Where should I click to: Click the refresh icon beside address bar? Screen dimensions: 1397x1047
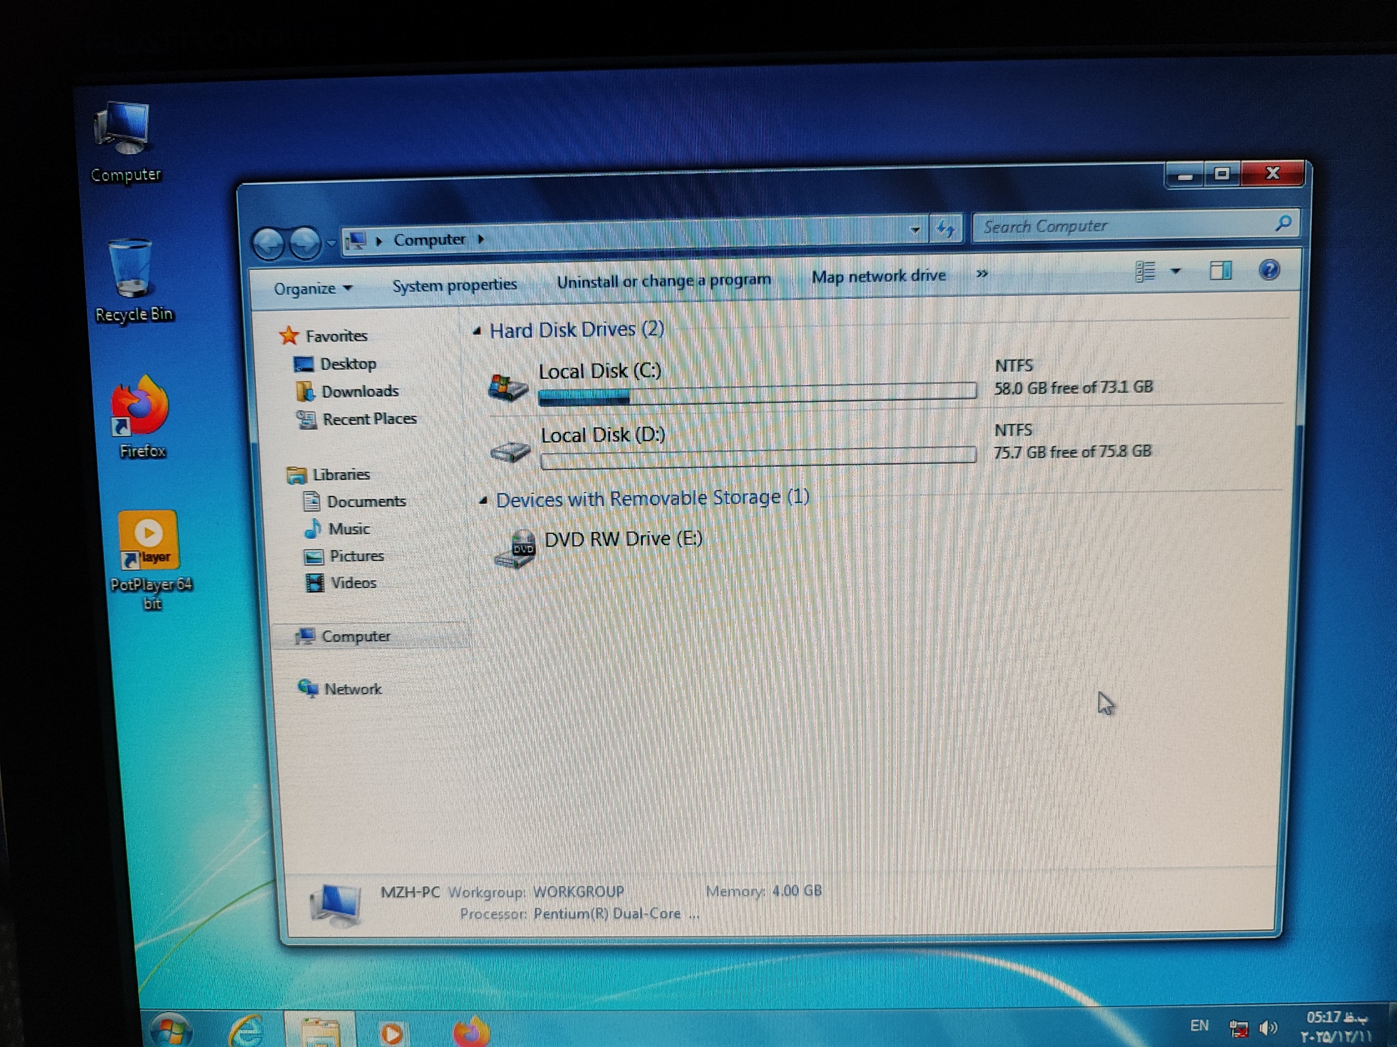(x=946, y=228)
